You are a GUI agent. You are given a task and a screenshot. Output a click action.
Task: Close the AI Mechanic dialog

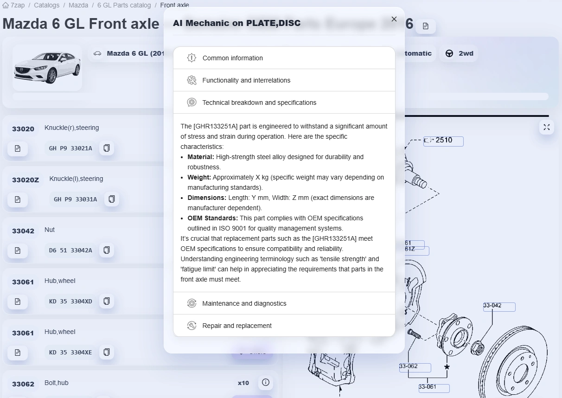click(x=394, y=19)
